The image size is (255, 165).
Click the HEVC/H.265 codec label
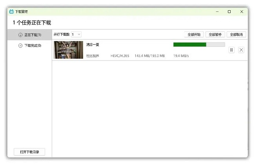[x=120, y=56]
